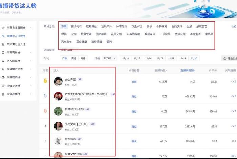Viewport: 237px width, 159px height.
Task: Click the first-place gold medal icon
Action: point(45,81)
